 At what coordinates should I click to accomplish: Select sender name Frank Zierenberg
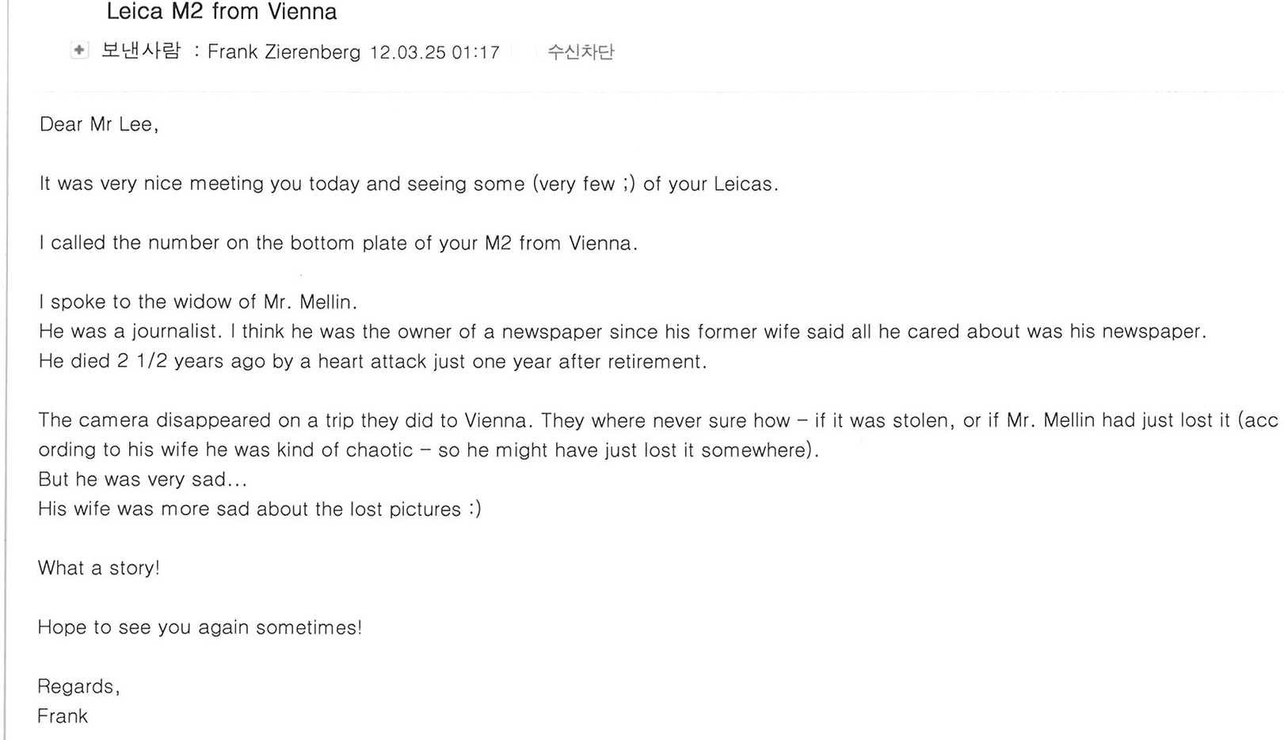click(x=284, y=52)
